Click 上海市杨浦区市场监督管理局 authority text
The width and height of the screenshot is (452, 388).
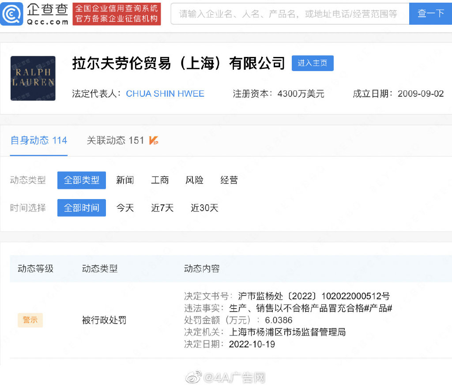287,332
